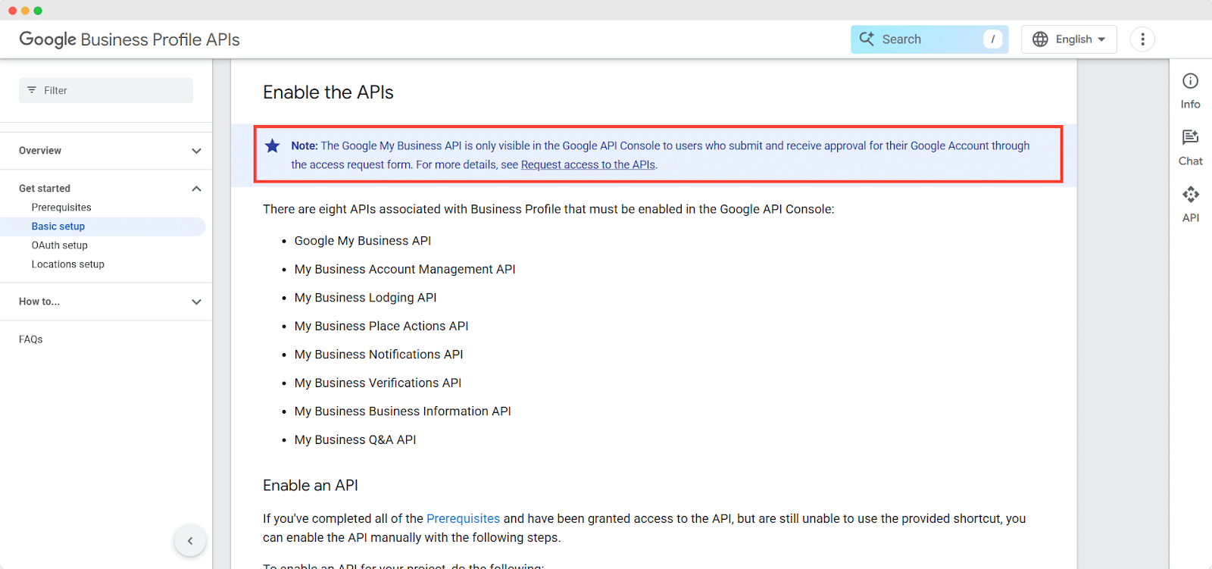Click the macOS green fullscreen button
1212x569 pixels.
[38, 11]
